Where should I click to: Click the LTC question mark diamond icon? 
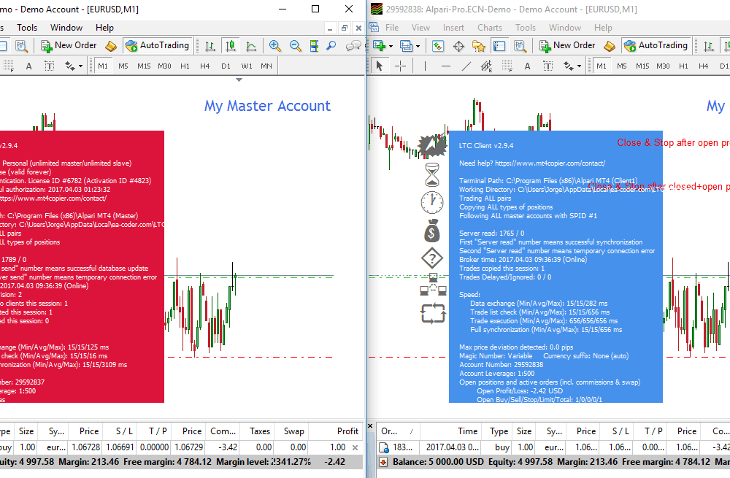[x=432, y=258]
